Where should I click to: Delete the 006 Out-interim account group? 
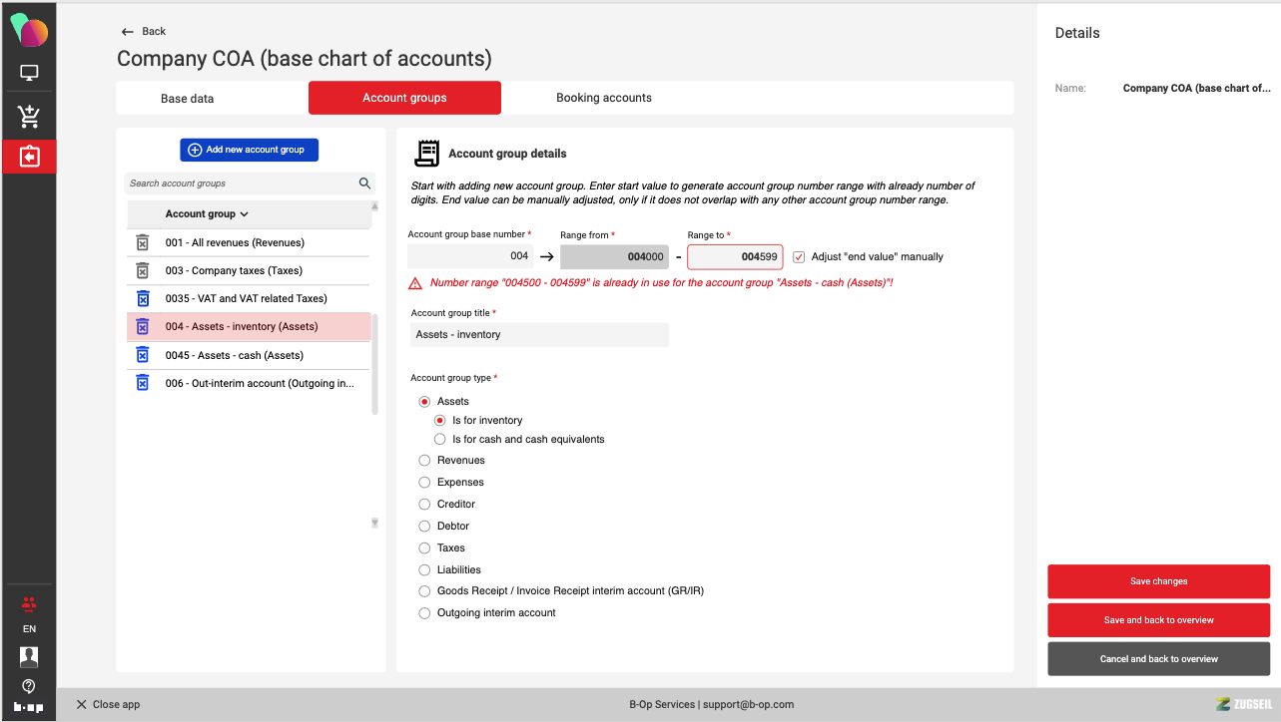pyautogui.click(x=142, y=383)
